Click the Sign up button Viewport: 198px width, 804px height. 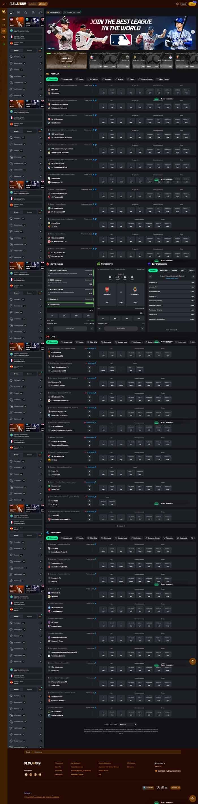(192, 4)
